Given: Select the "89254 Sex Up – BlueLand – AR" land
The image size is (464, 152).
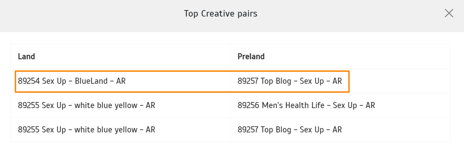Looking at the screenshot, I should [x=72, y=81].
